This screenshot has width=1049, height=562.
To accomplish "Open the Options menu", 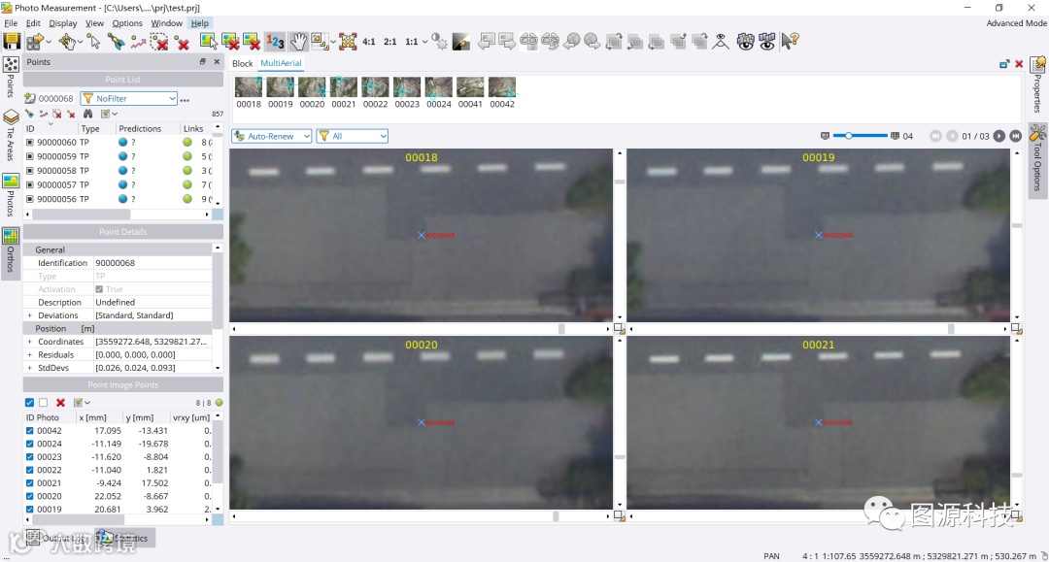I will pos(127,22).
